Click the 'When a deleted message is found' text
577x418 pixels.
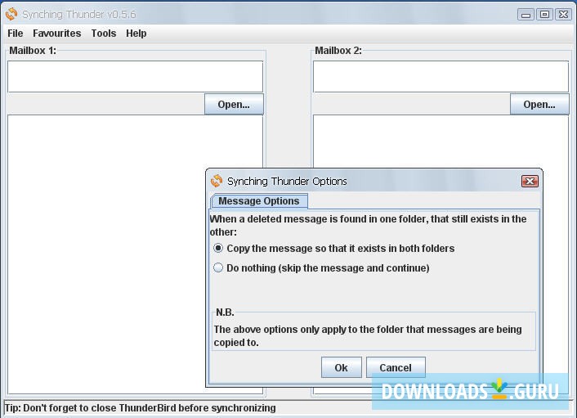pos(368,226)
